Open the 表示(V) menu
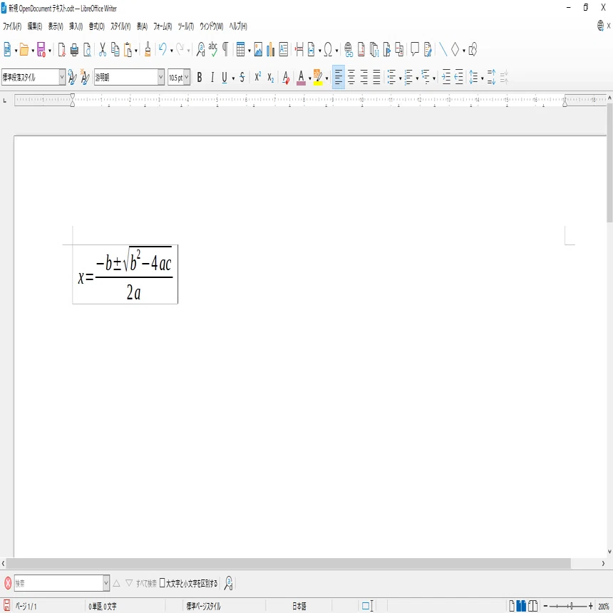This screenshot has height=613, width=613. pos(56,26)
